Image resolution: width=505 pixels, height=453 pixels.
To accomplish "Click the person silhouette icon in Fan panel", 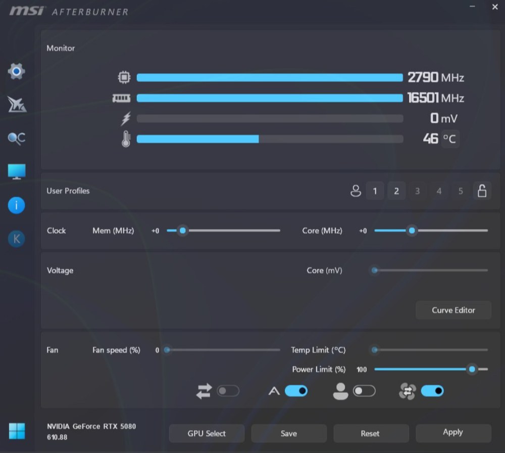I will click(x=340, y=391).
